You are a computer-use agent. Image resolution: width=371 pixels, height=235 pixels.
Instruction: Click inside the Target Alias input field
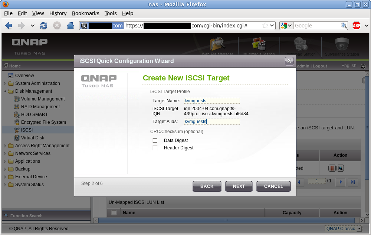[x=211, y=121]
